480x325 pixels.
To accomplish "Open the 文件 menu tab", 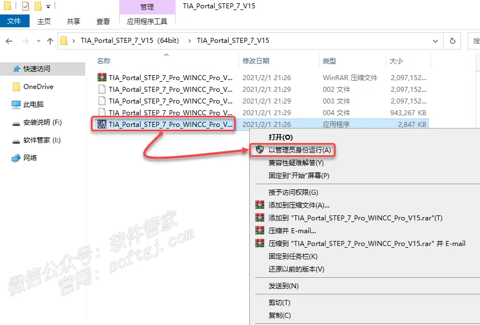I will (14, 21).
